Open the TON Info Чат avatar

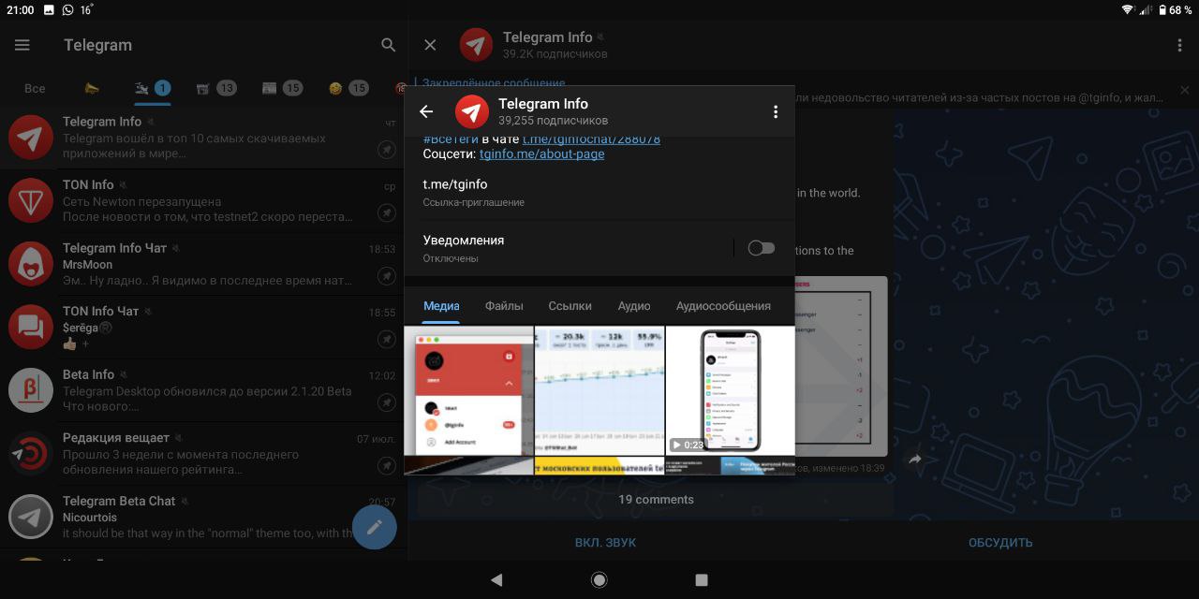click(x=31, y=327)
